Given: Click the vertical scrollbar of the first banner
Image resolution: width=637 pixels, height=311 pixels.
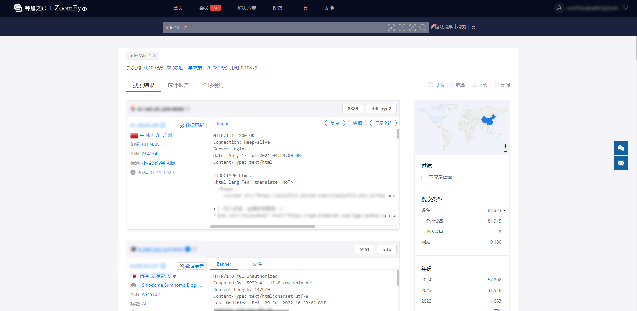Looking at the screenshot, I should point(398,134).
